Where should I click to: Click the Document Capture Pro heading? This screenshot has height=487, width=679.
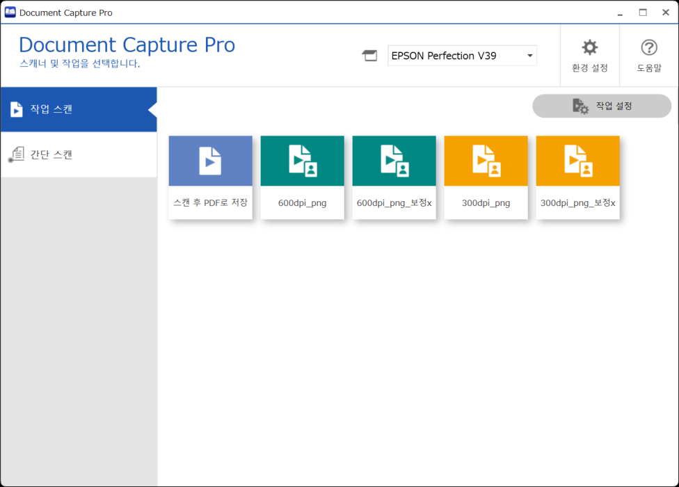point(127,45)
